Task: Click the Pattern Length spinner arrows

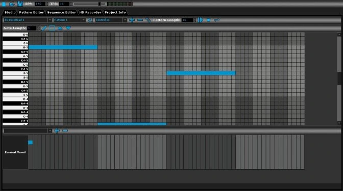Action: (x=194, y=20)
